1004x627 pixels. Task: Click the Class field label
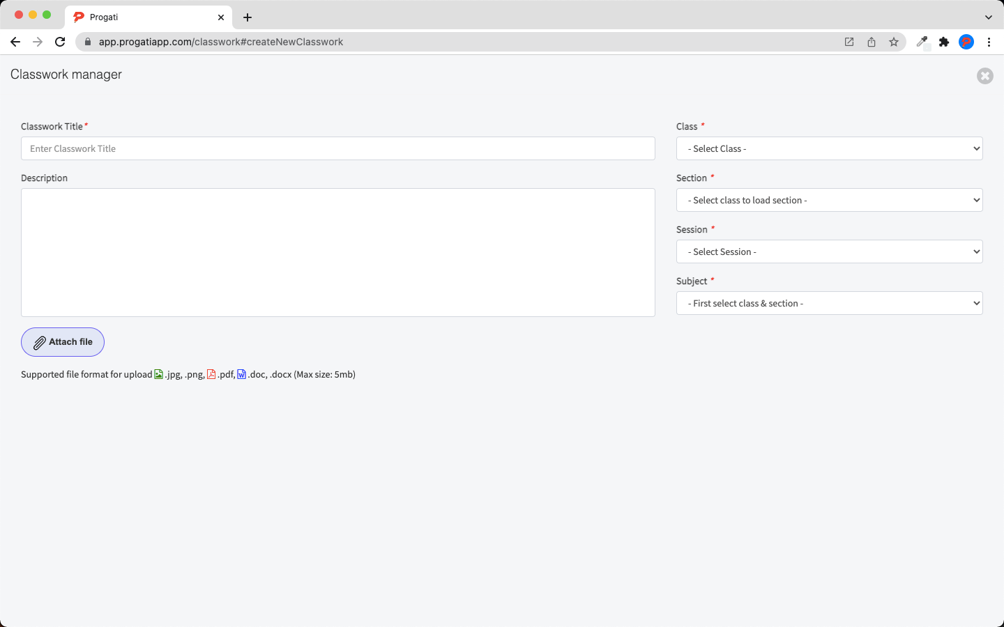(x=687, y=126)
